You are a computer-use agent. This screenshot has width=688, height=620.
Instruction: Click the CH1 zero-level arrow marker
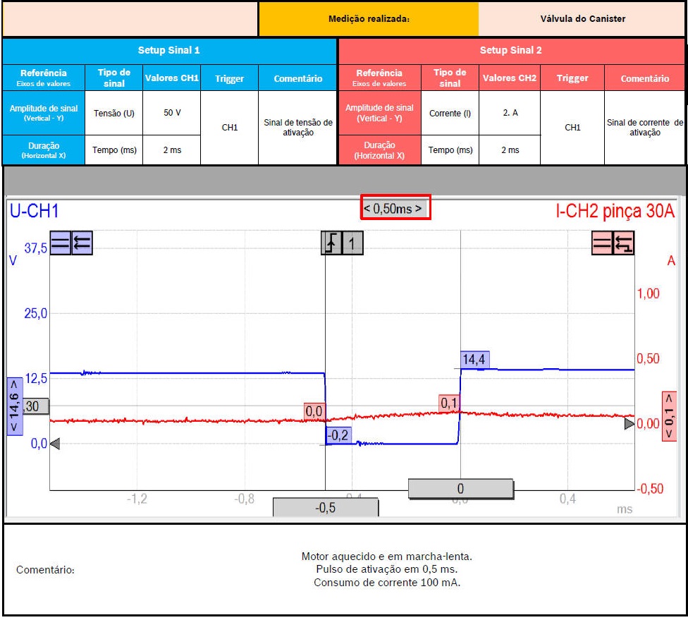(x=55, y=444)
